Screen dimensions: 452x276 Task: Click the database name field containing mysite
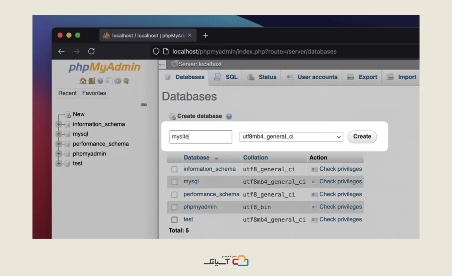pos(201,137)
